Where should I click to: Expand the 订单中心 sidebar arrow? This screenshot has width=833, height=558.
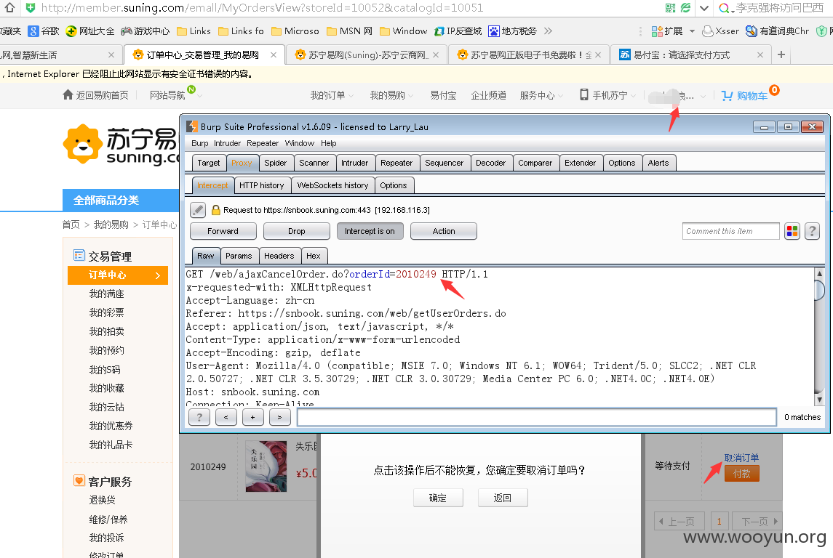[157, 275]
